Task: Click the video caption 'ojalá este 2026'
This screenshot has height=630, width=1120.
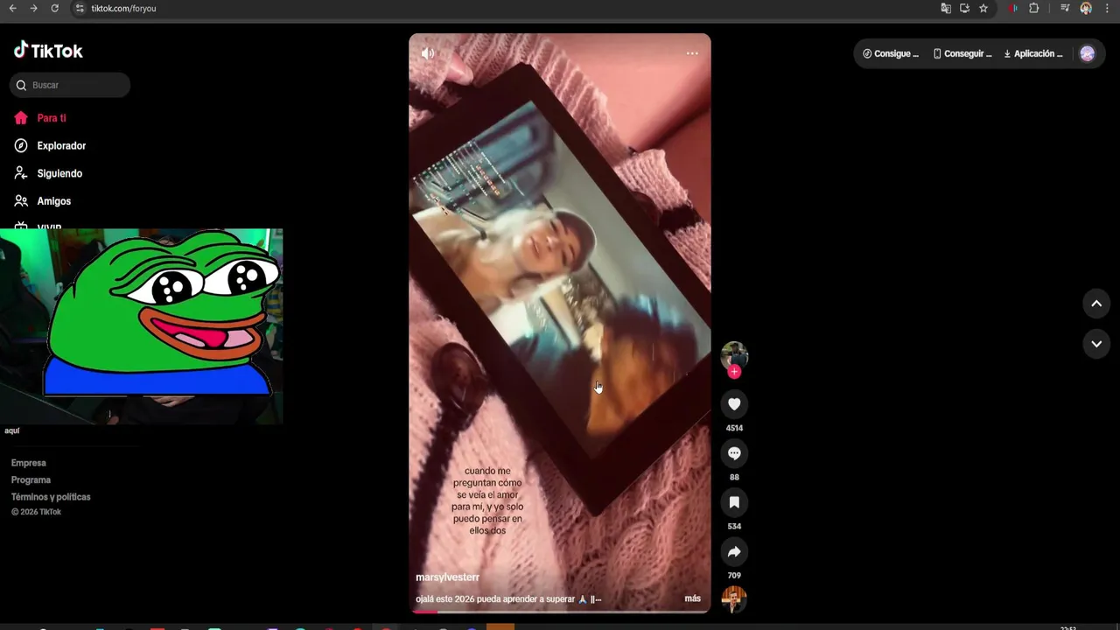Action: tap(508, 599)
